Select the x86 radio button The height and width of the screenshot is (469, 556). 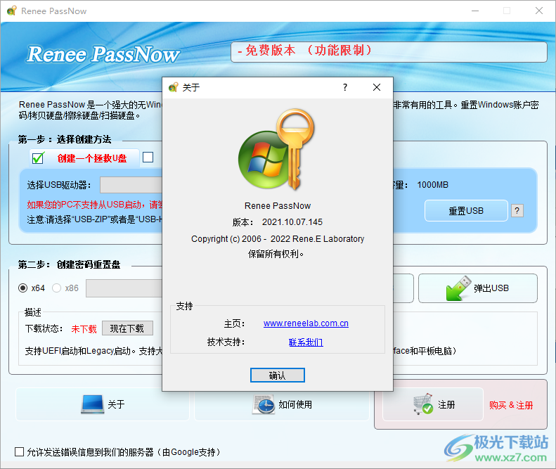pyautogui.click(x=56, y=288)
